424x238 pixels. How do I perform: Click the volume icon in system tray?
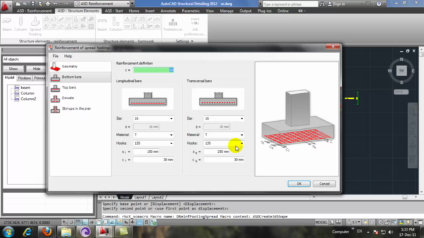391,232
